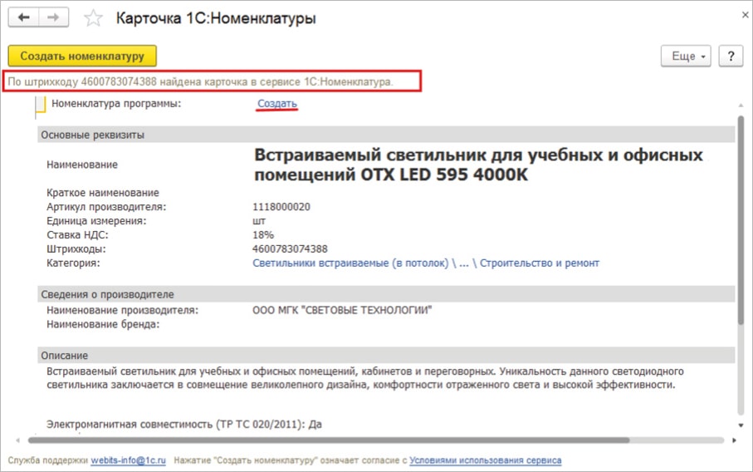
Task: Open the Условиями использования сервиса link
Action: click(486, 460)
